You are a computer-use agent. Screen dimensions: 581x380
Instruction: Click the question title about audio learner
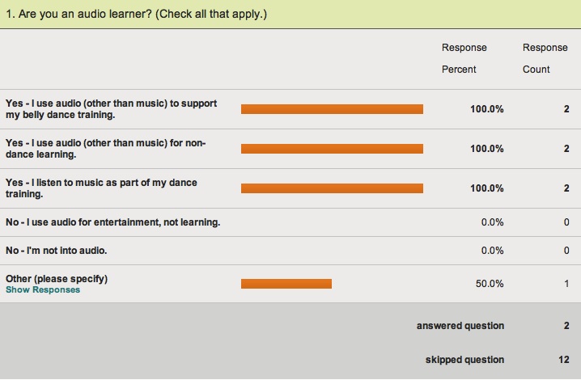coord(137,14)
